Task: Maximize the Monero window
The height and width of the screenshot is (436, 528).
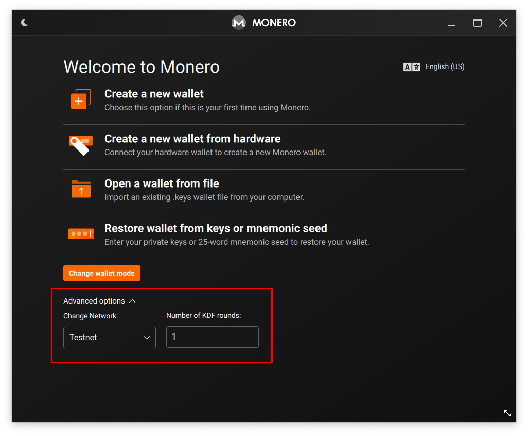Action: click(478, 23)
